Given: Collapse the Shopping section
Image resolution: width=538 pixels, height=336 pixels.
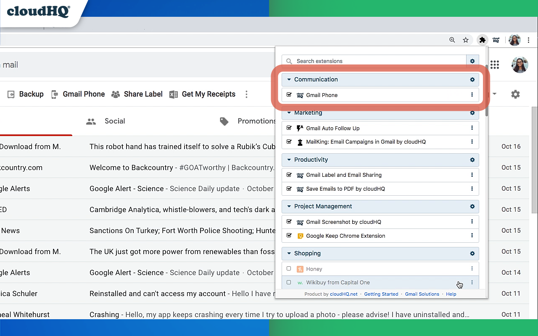Looking at the screenshot, I should pyautogui.click(x=289, y=254).
